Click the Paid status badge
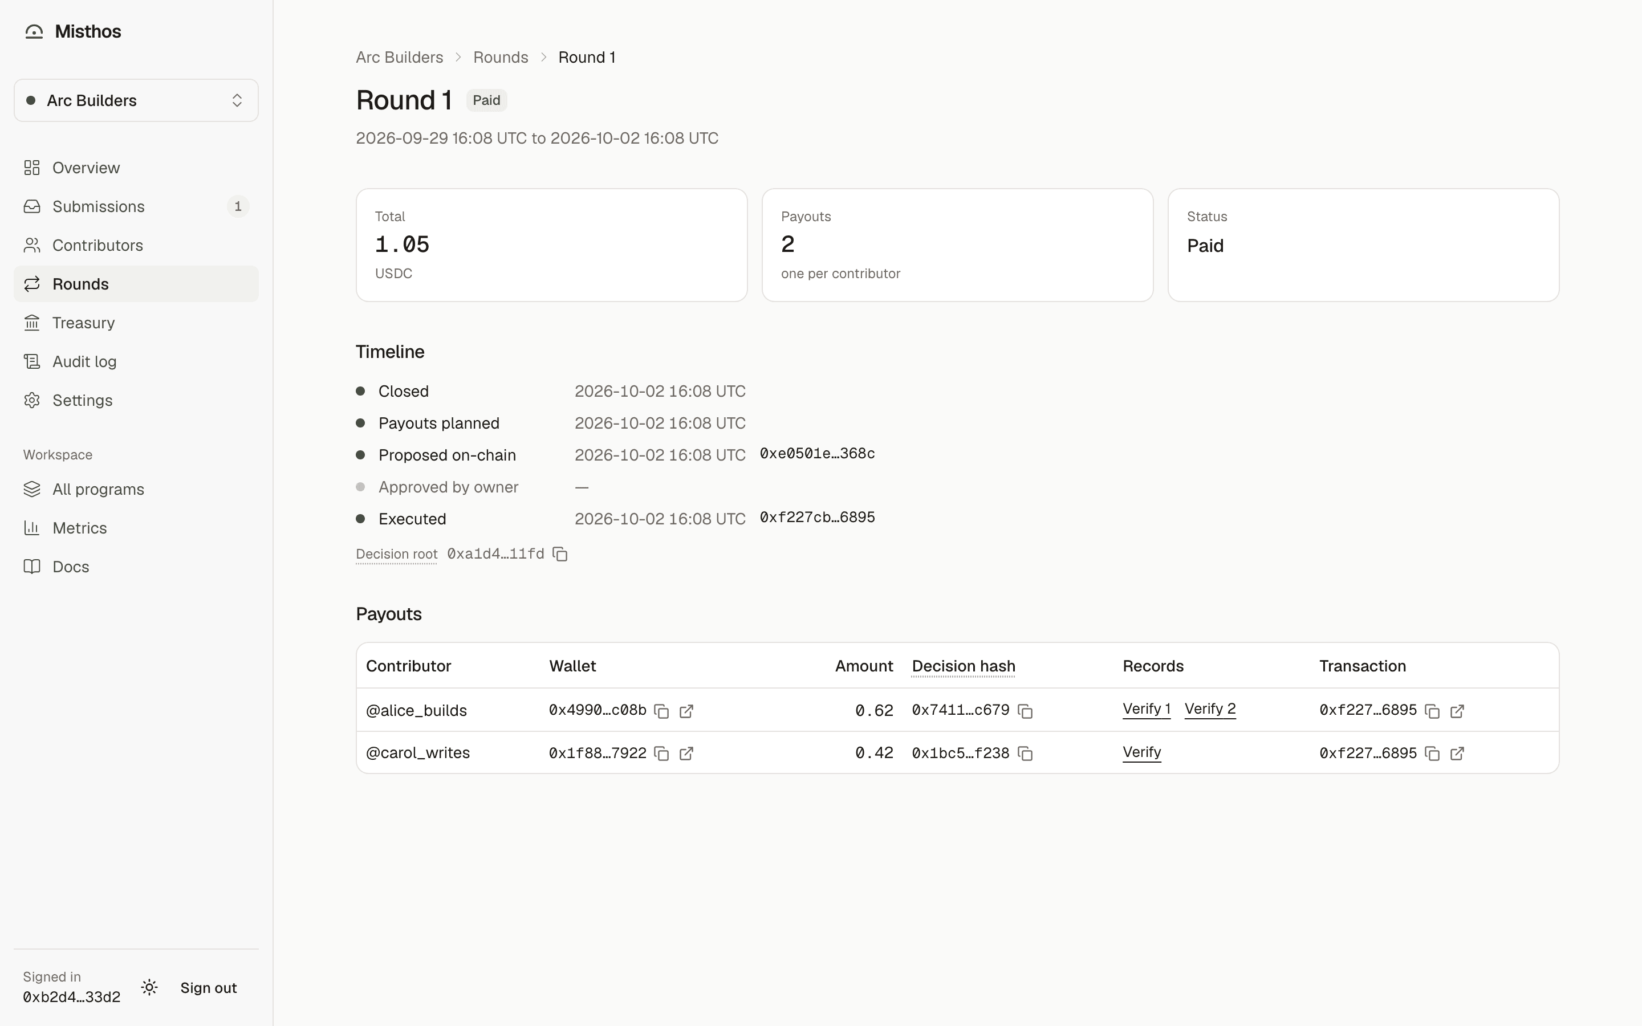The image size is (1642, 1026). click(x=486, y=100)
